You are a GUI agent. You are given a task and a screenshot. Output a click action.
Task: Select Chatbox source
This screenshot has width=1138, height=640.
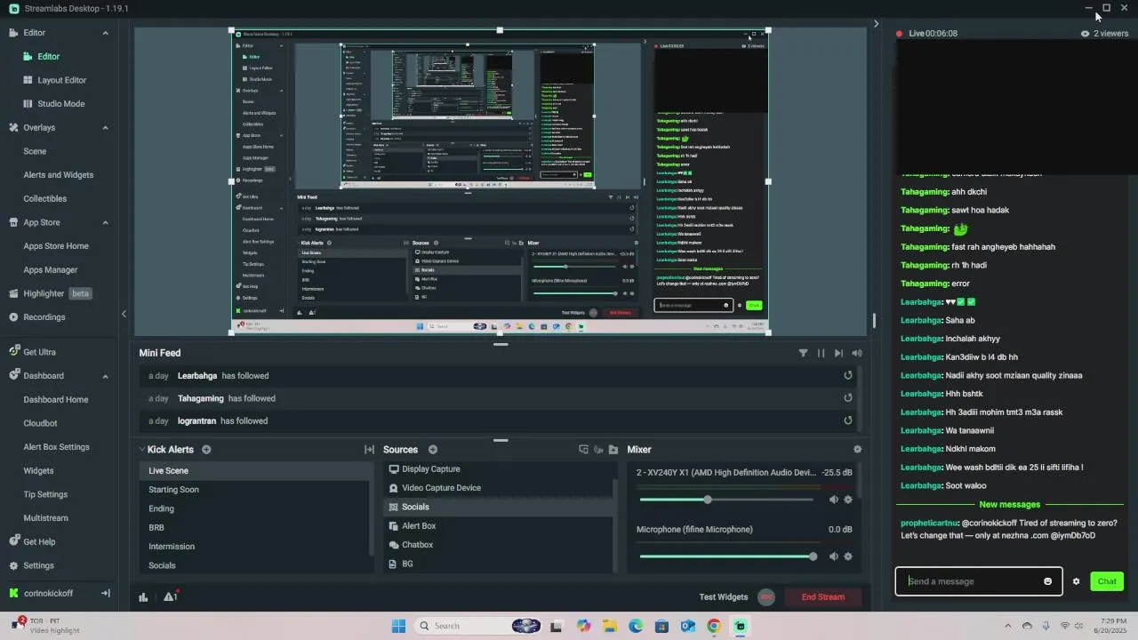coord(499,545)
